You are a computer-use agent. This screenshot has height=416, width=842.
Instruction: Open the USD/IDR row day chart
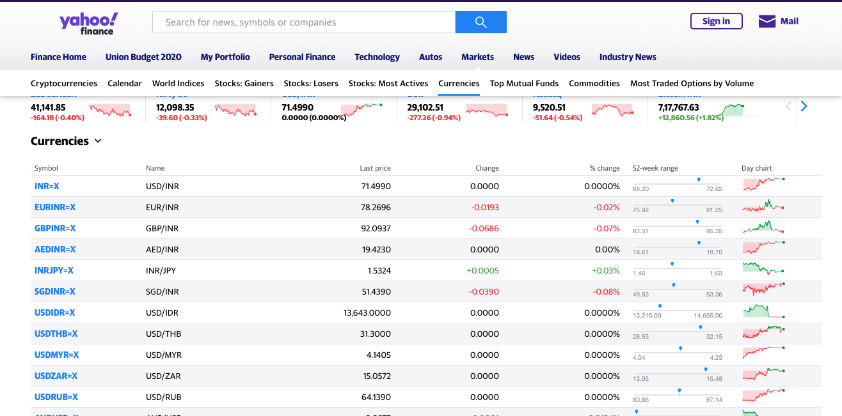(764, 311)
